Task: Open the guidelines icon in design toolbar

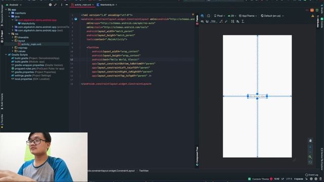Action: [x=243, y=21]
